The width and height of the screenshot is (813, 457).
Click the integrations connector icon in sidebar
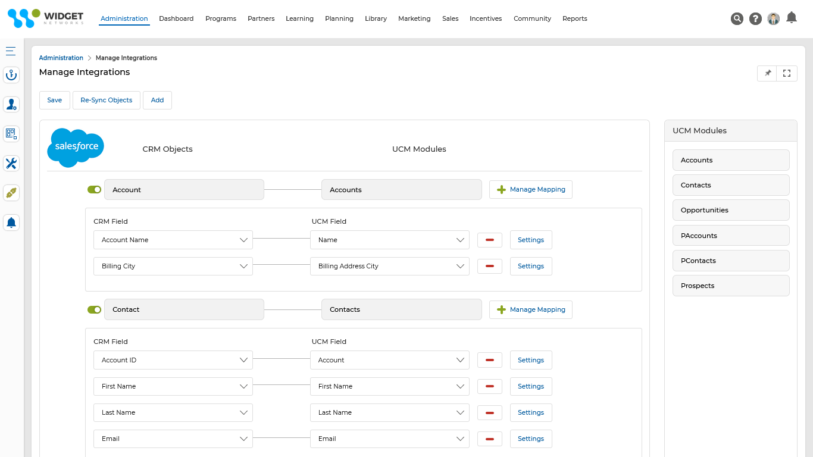[x=11, y=193]
